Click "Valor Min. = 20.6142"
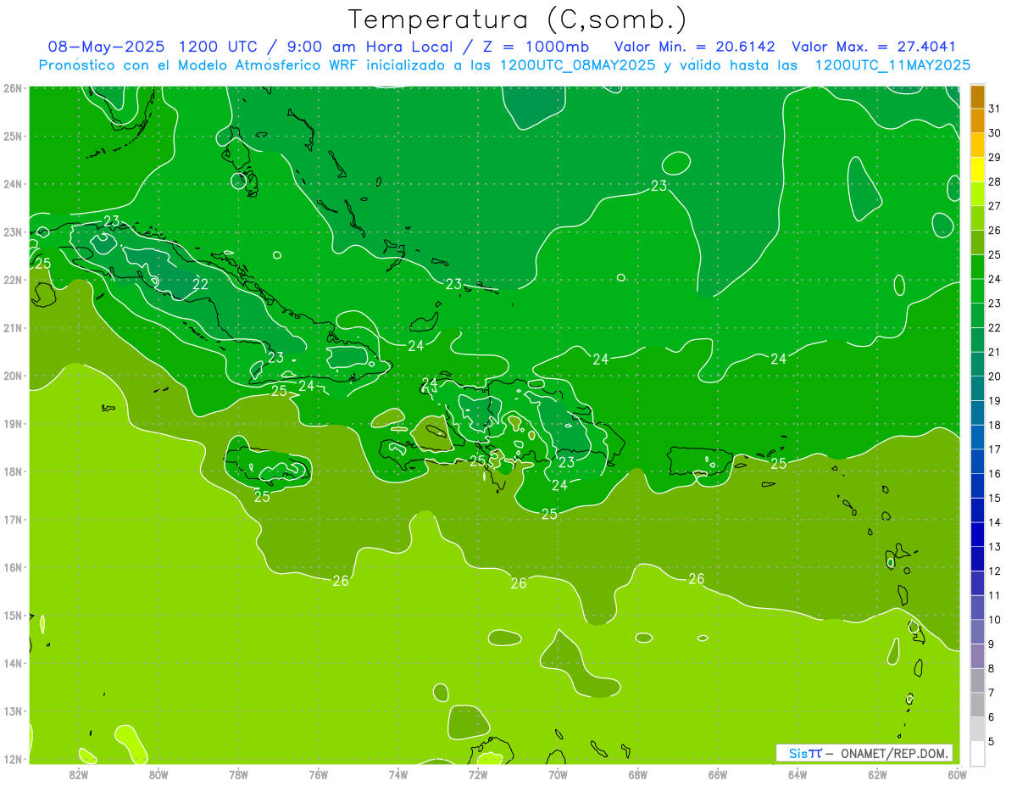Screen dimensions: 1017x786 (694, 47)
